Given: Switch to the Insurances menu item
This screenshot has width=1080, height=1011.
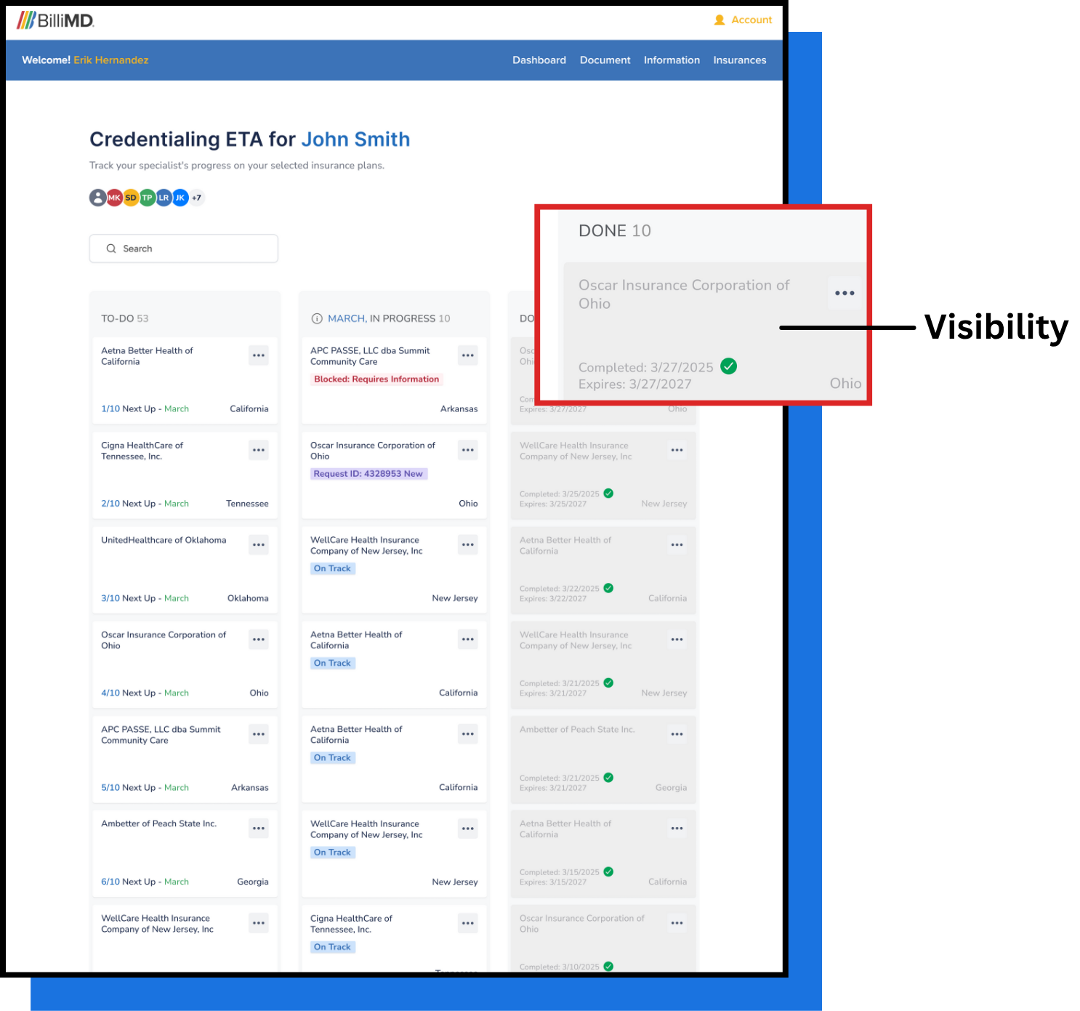Looking at the screenshot, I should point(740,60).
